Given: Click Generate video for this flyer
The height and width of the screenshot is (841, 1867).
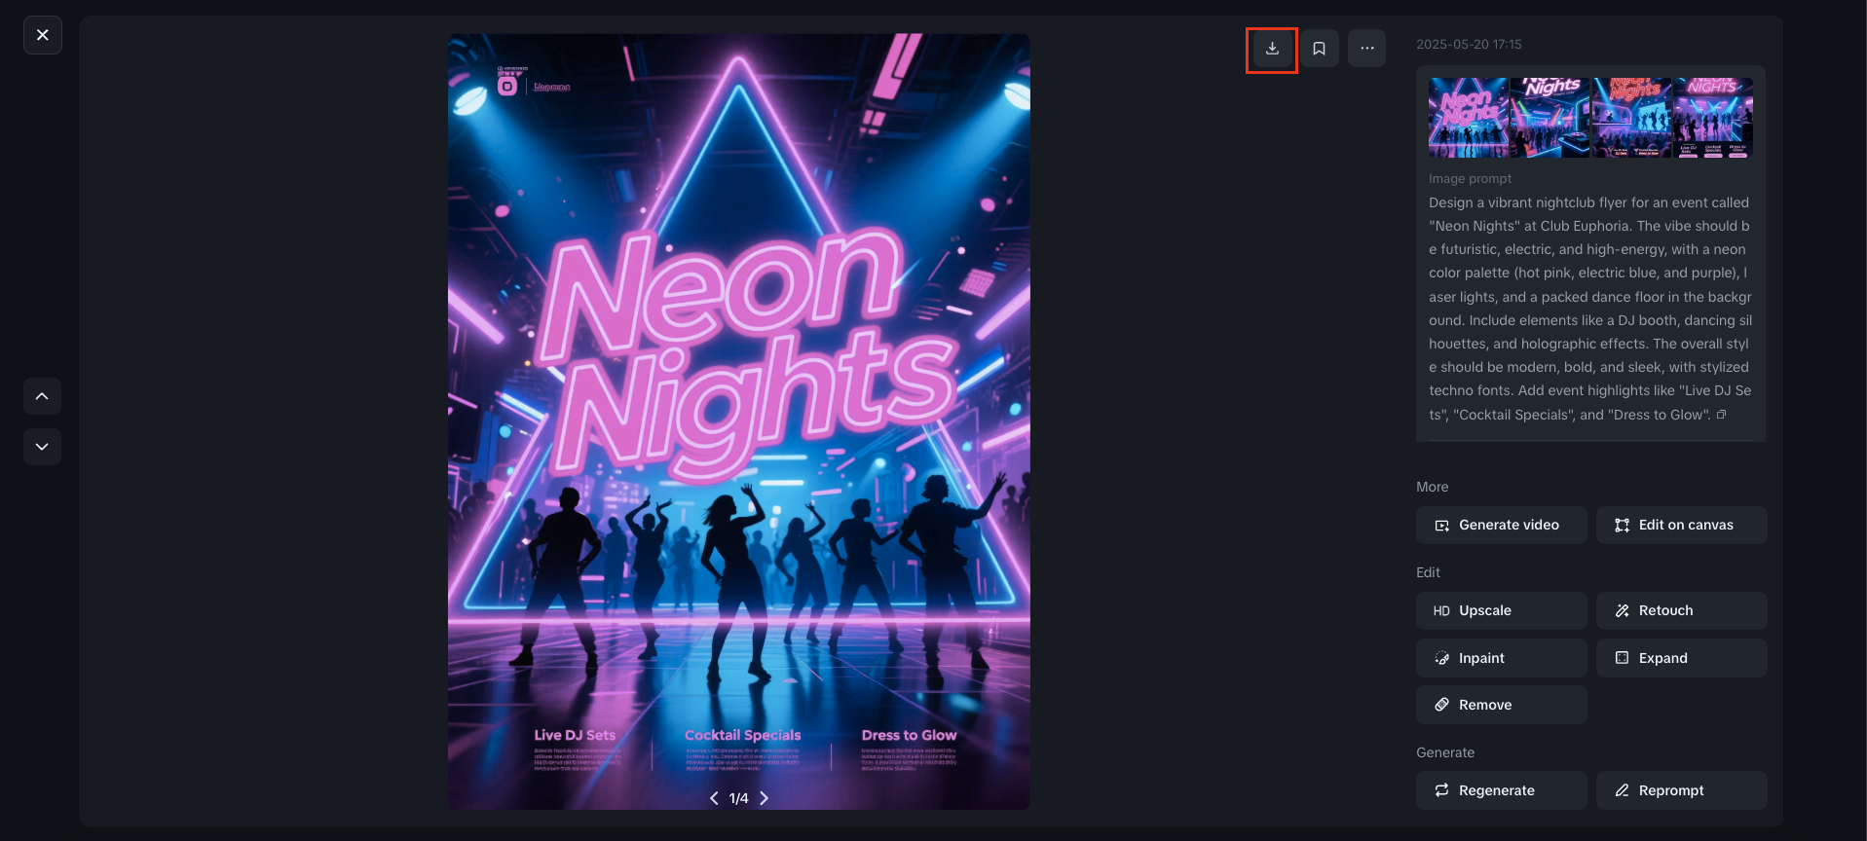Looking at the screenshot, I should click(x=1500, y=525).
